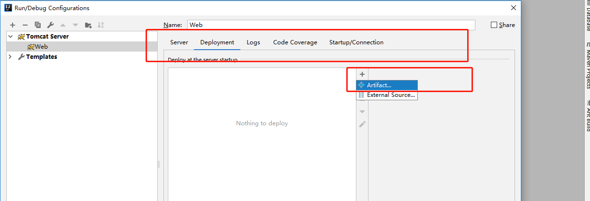This screenshot has height=201, width=590.
Task: Select the Tomcat Server tree item
Action: click(47, 37)
